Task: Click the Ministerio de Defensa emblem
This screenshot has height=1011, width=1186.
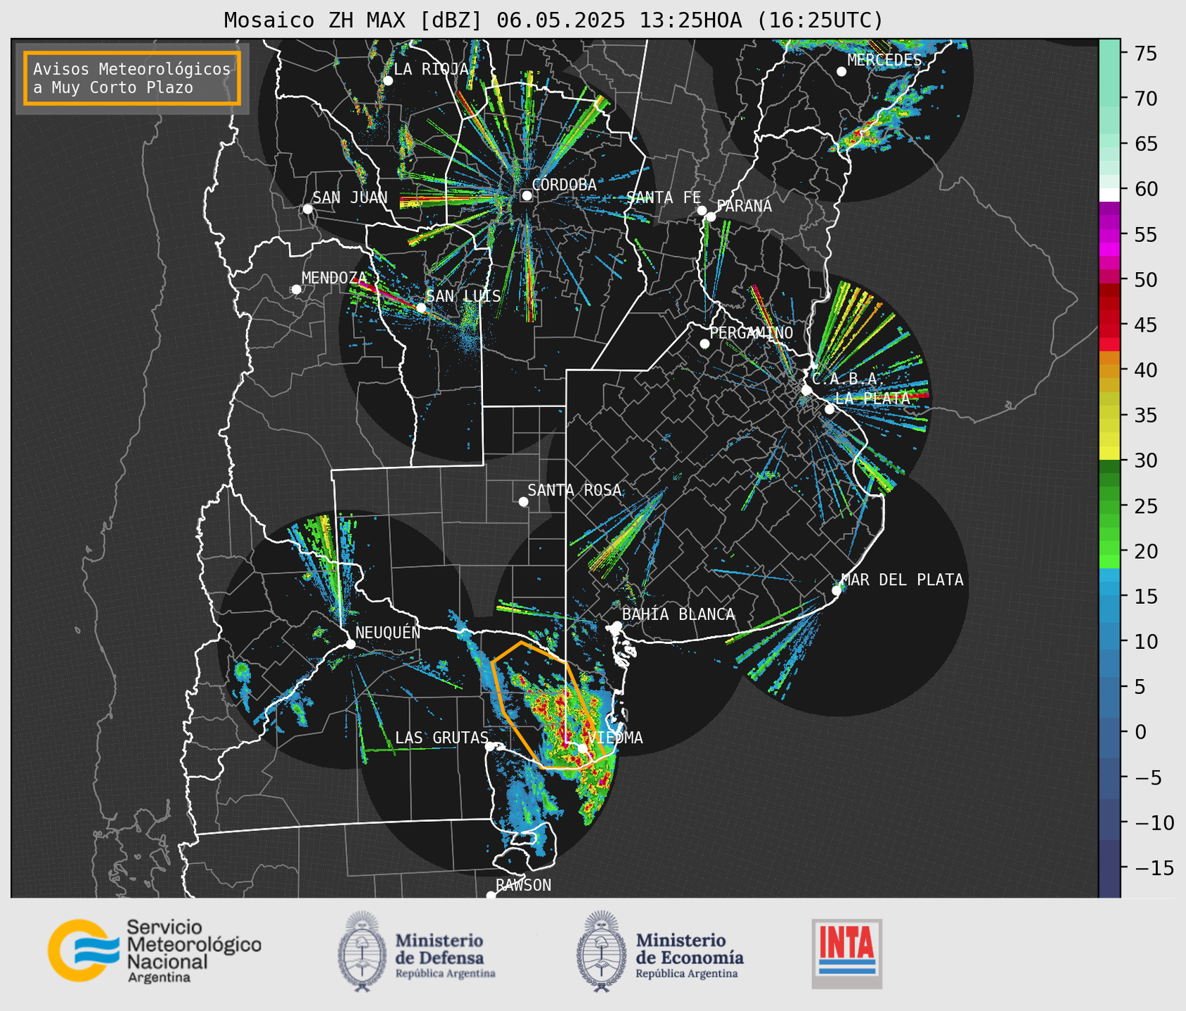Action: coord(362,951)
